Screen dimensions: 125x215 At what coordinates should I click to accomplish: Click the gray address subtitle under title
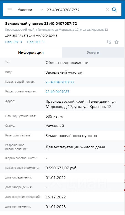tap(56, 30)
